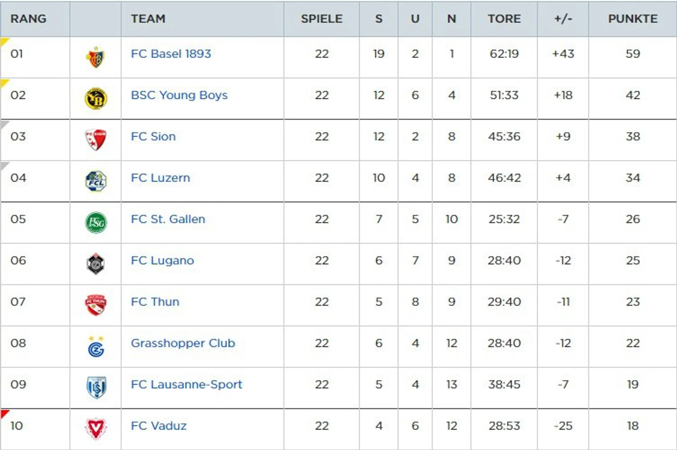
Task: Click the FC Basel 1893 club crest
Action: click(96, 57)
